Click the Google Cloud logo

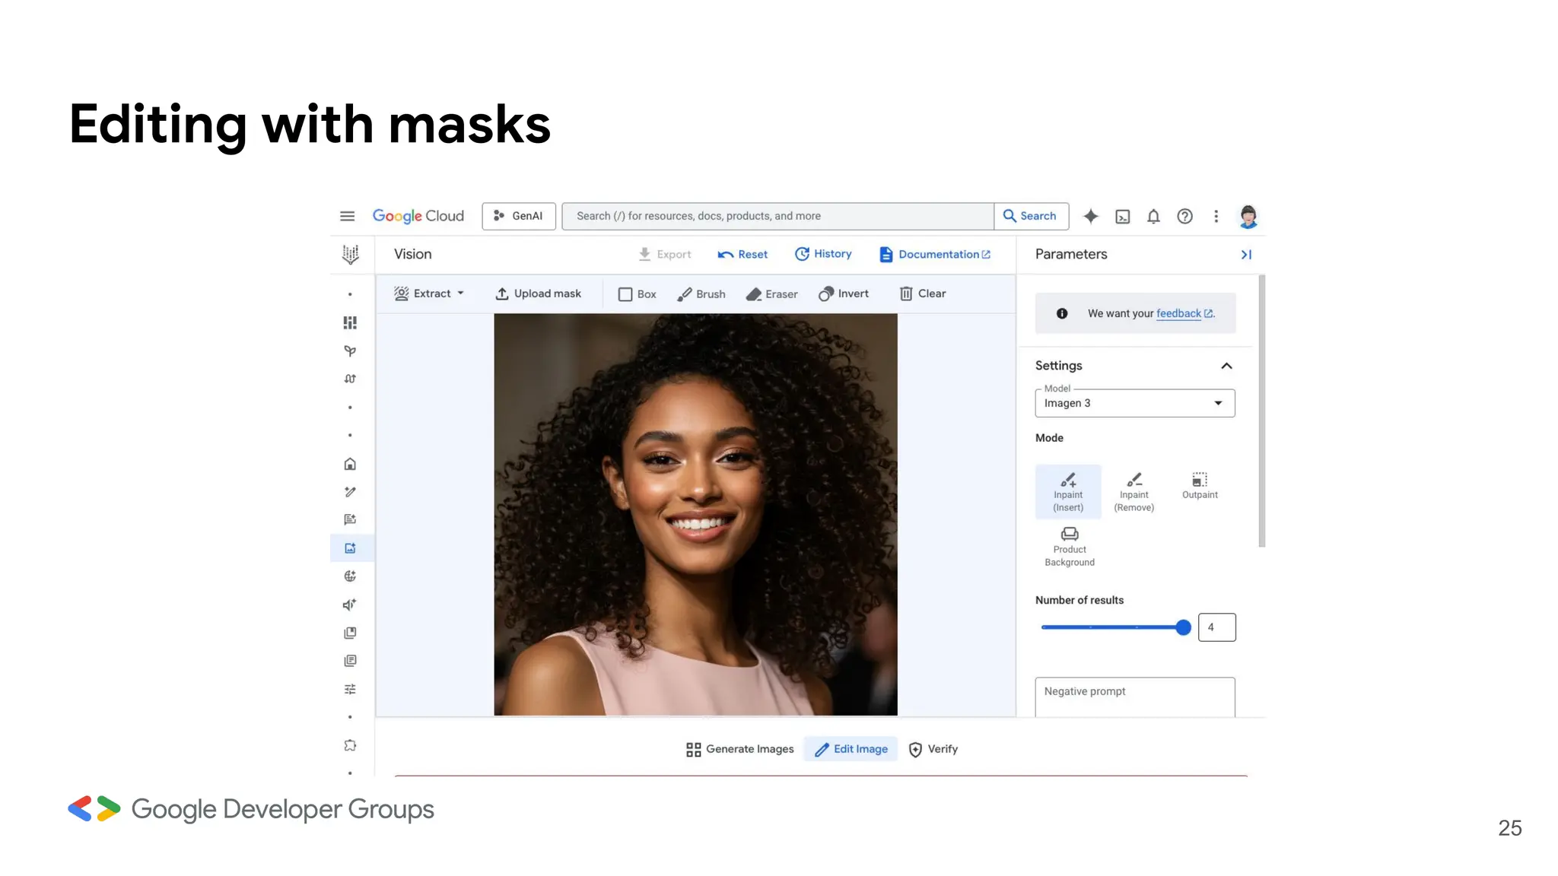click(418, 216)
